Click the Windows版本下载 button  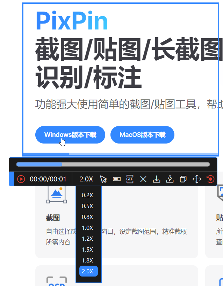pyautogui.click(x=70, y=135)
